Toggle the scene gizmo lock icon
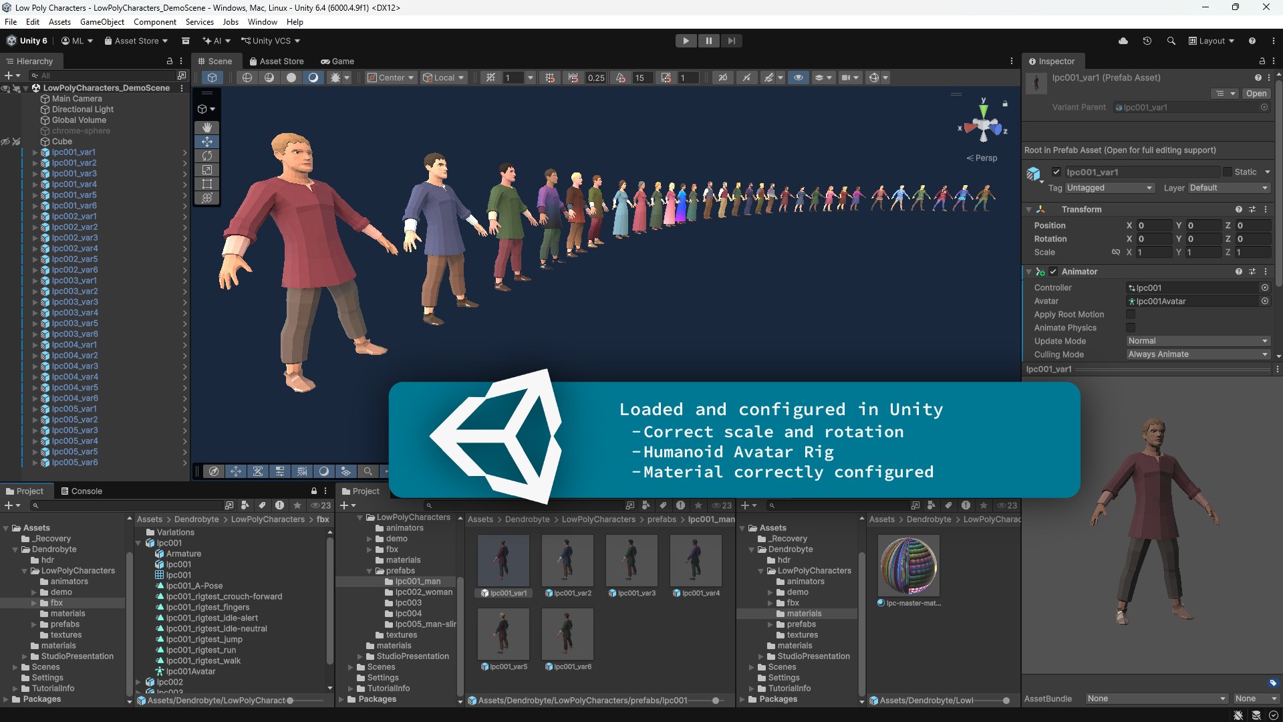The image size is (1283, 722). pos(1004,104)
